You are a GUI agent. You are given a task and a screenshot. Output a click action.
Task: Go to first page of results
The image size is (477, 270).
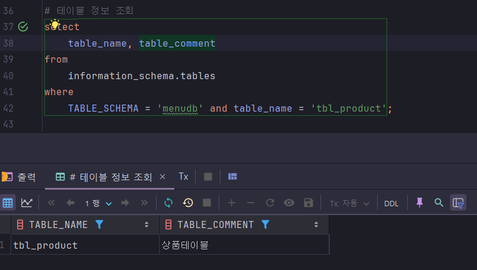[51, 203]
